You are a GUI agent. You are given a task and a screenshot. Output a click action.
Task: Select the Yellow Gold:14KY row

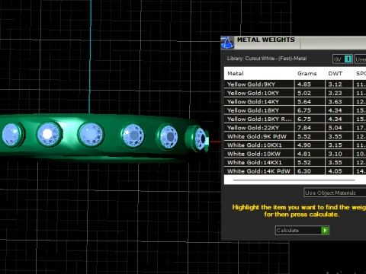tap(295, 102)
